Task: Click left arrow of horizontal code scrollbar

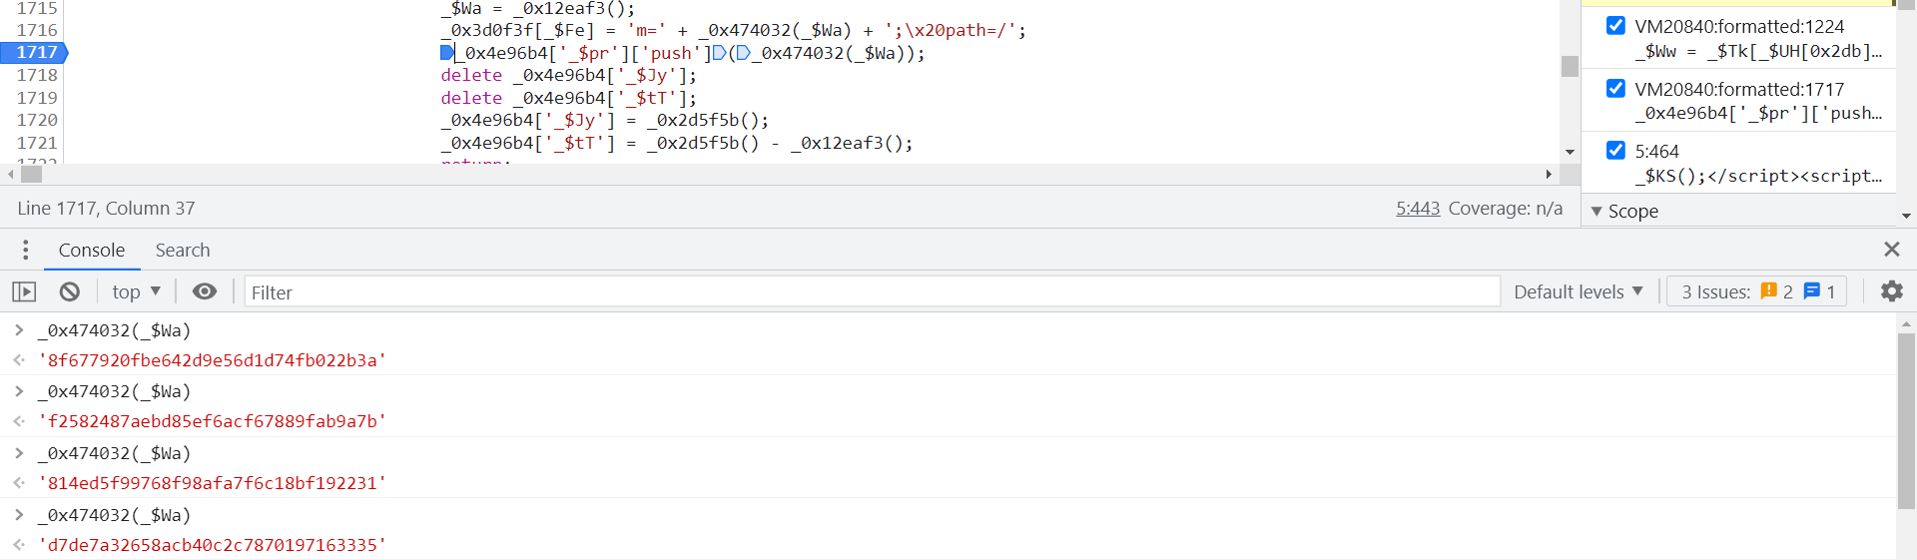Action: coord(11,174)
